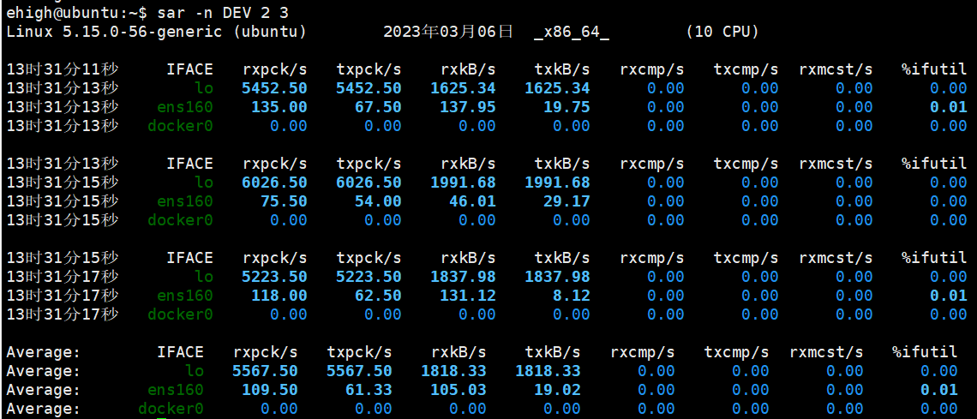
Task: Select Average rxkB/s value 1818.33
Action: pos(453,372)
